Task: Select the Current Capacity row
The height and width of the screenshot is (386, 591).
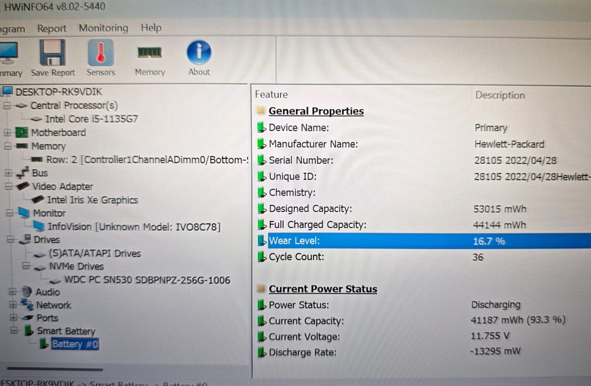Action: 423,320
